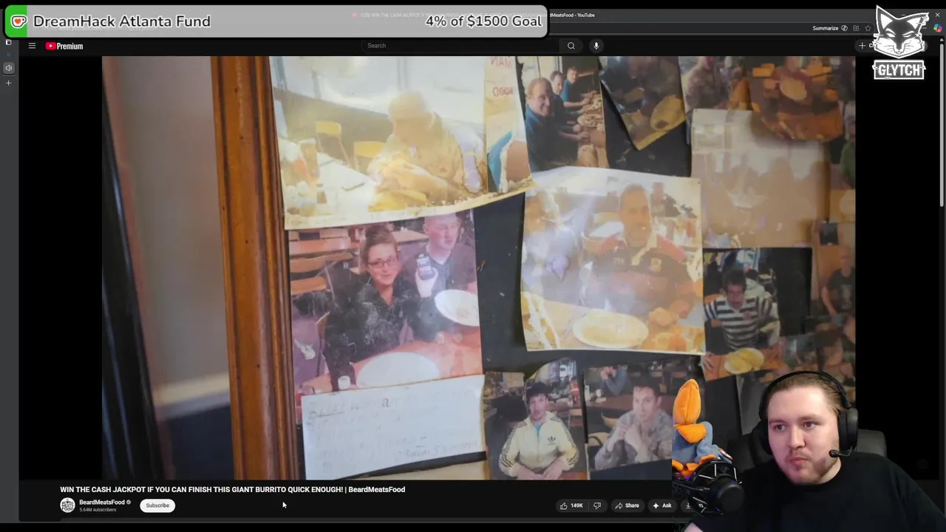The width and height of the screenshot is (946, 532).
Task: Click the video title text
Action: click(233, 489)
